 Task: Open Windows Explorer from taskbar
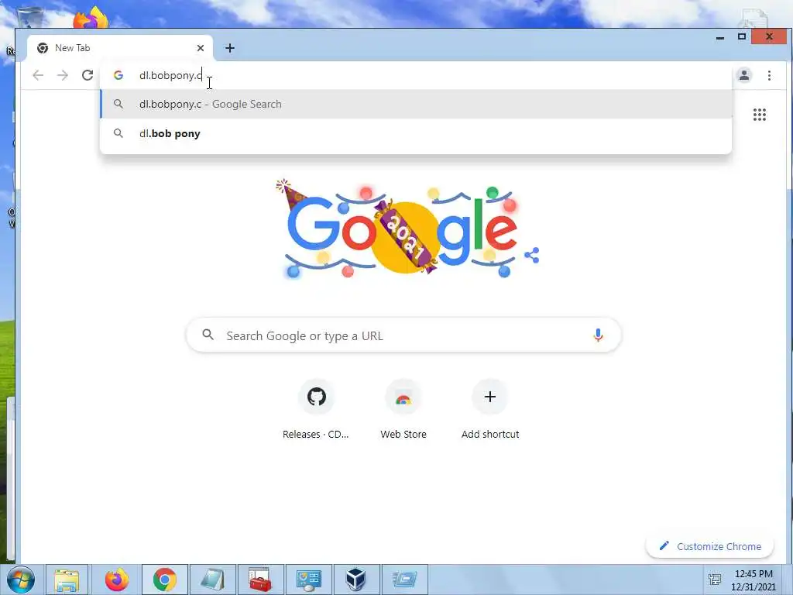coord(67,580)
